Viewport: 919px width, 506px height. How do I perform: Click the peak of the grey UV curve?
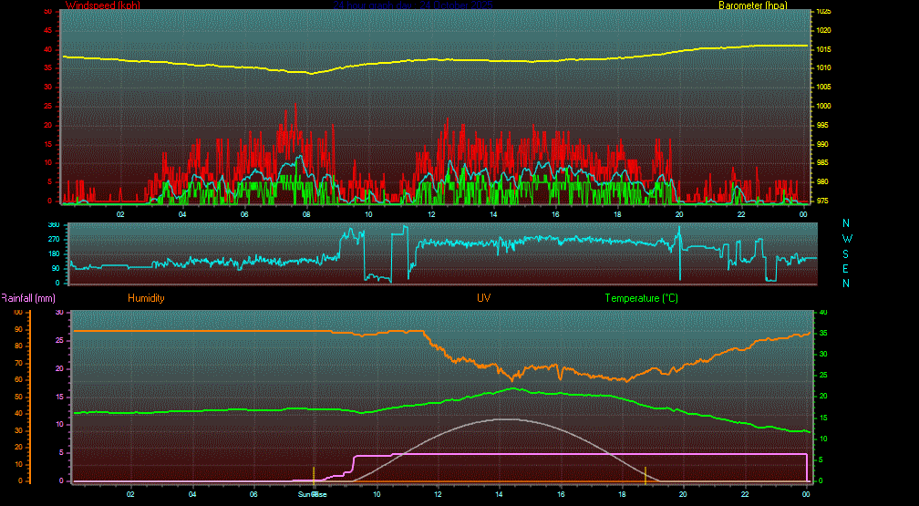[x=502, y=419]
